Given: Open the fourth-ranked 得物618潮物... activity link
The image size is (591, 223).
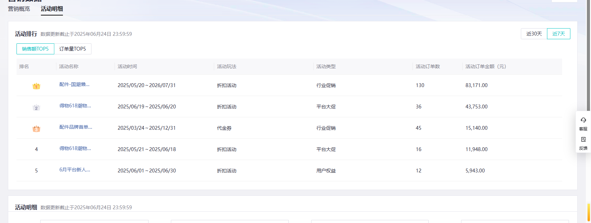Looking at the screenshot, I should [x=75, y=149].
